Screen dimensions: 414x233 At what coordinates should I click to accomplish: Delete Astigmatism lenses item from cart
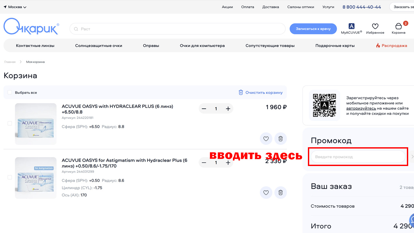tap(281, 193)
